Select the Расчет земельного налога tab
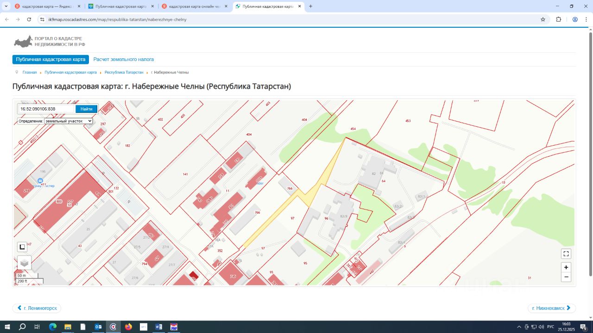This screenshot has height=333, width=593. (123, 60)
